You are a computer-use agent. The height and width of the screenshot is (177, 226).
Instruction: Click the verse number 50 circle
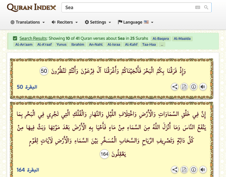44,71
